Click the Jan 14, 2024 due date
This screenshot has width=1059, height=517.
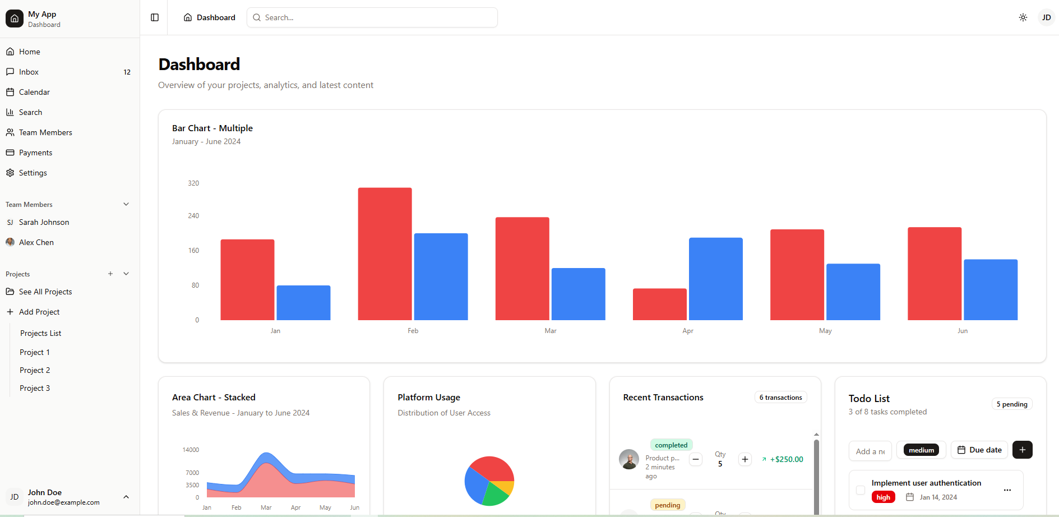point(932,497)
